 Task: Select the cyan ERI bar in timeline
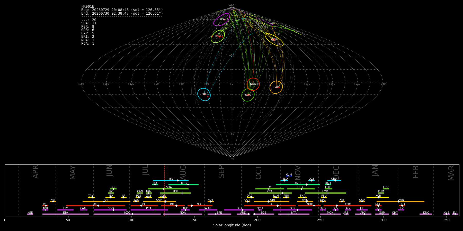click(171, 180)
